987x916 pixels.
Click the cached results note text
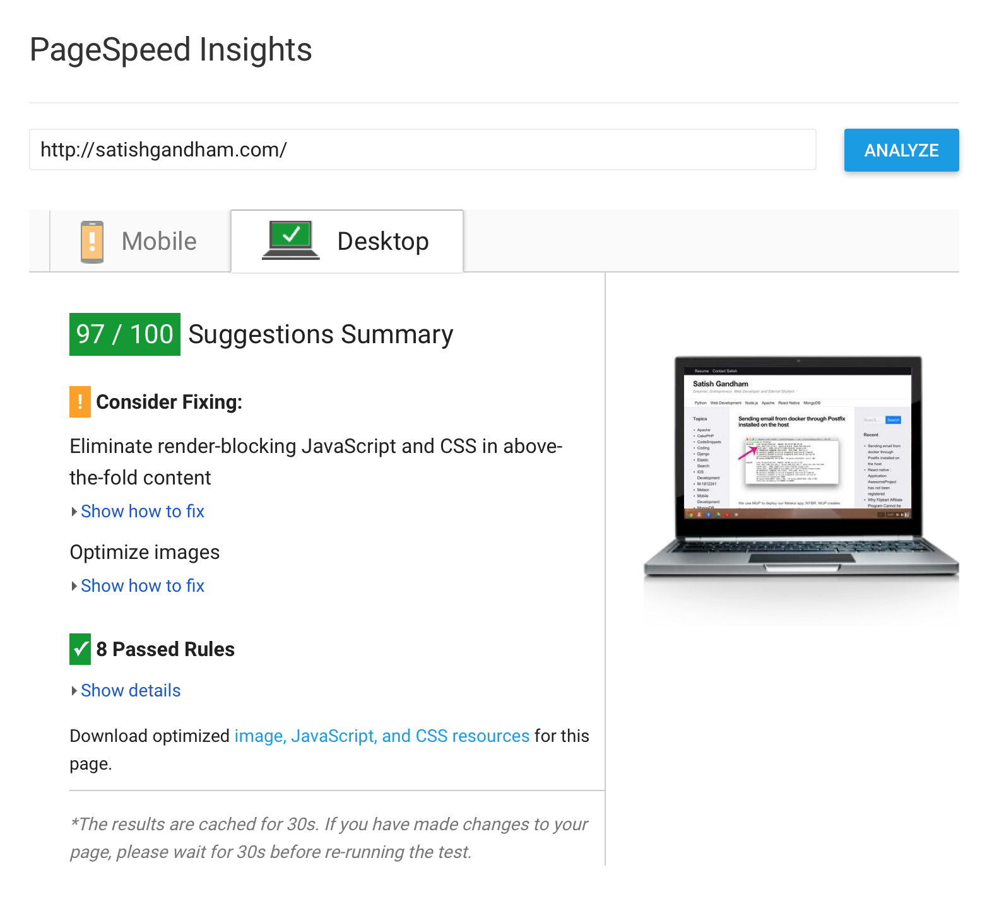point(329,838)
